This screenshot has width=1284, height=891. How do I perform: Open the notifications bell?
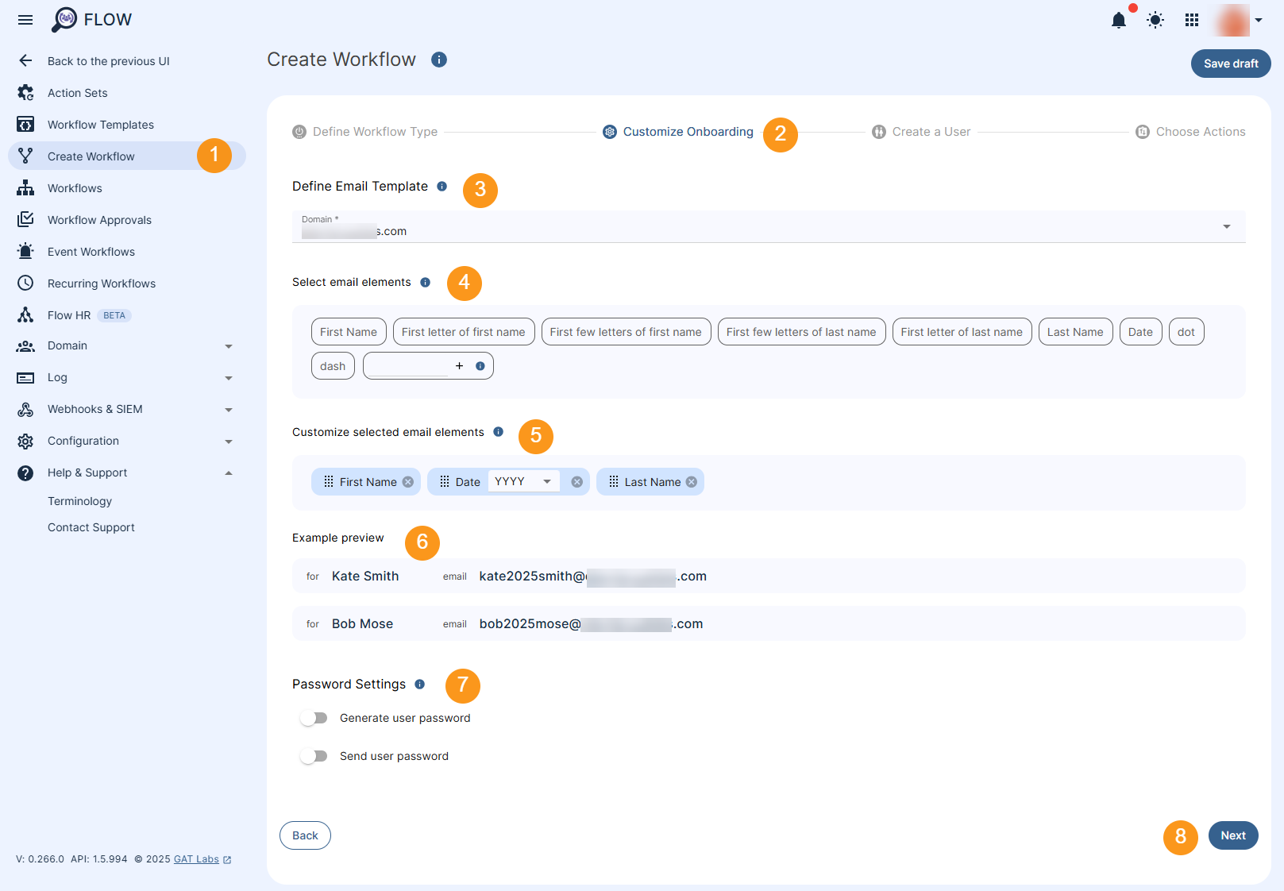[x=1119, y=20]
